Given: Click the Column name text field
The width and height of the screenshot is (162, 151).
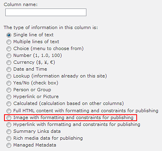Looking at the screenshot, I should [x=46, y=13].
